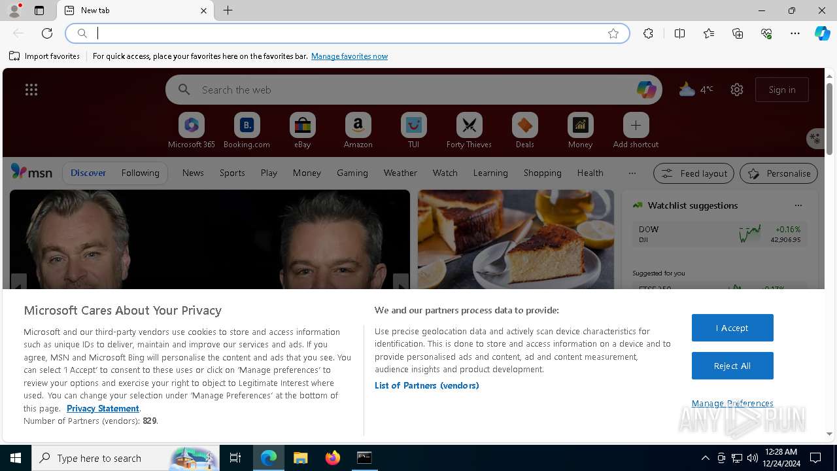Open Browser essentials icon
Screen dimensions: 837x471
[766, 33]
